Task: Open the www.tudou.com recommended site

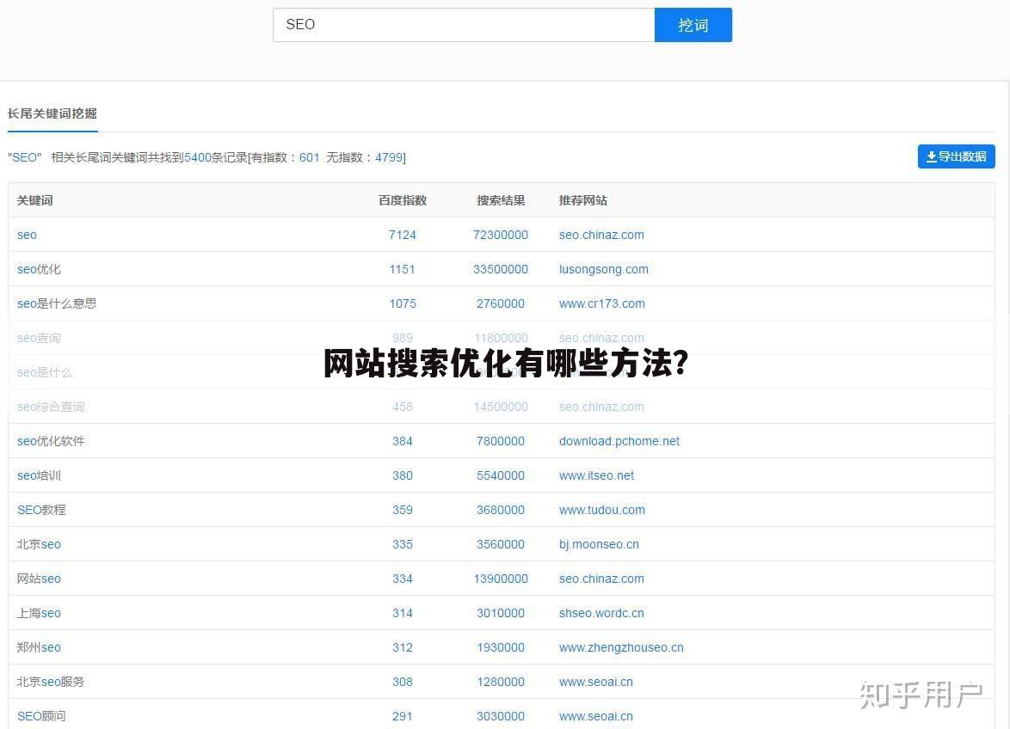Action: pos(601,510)
